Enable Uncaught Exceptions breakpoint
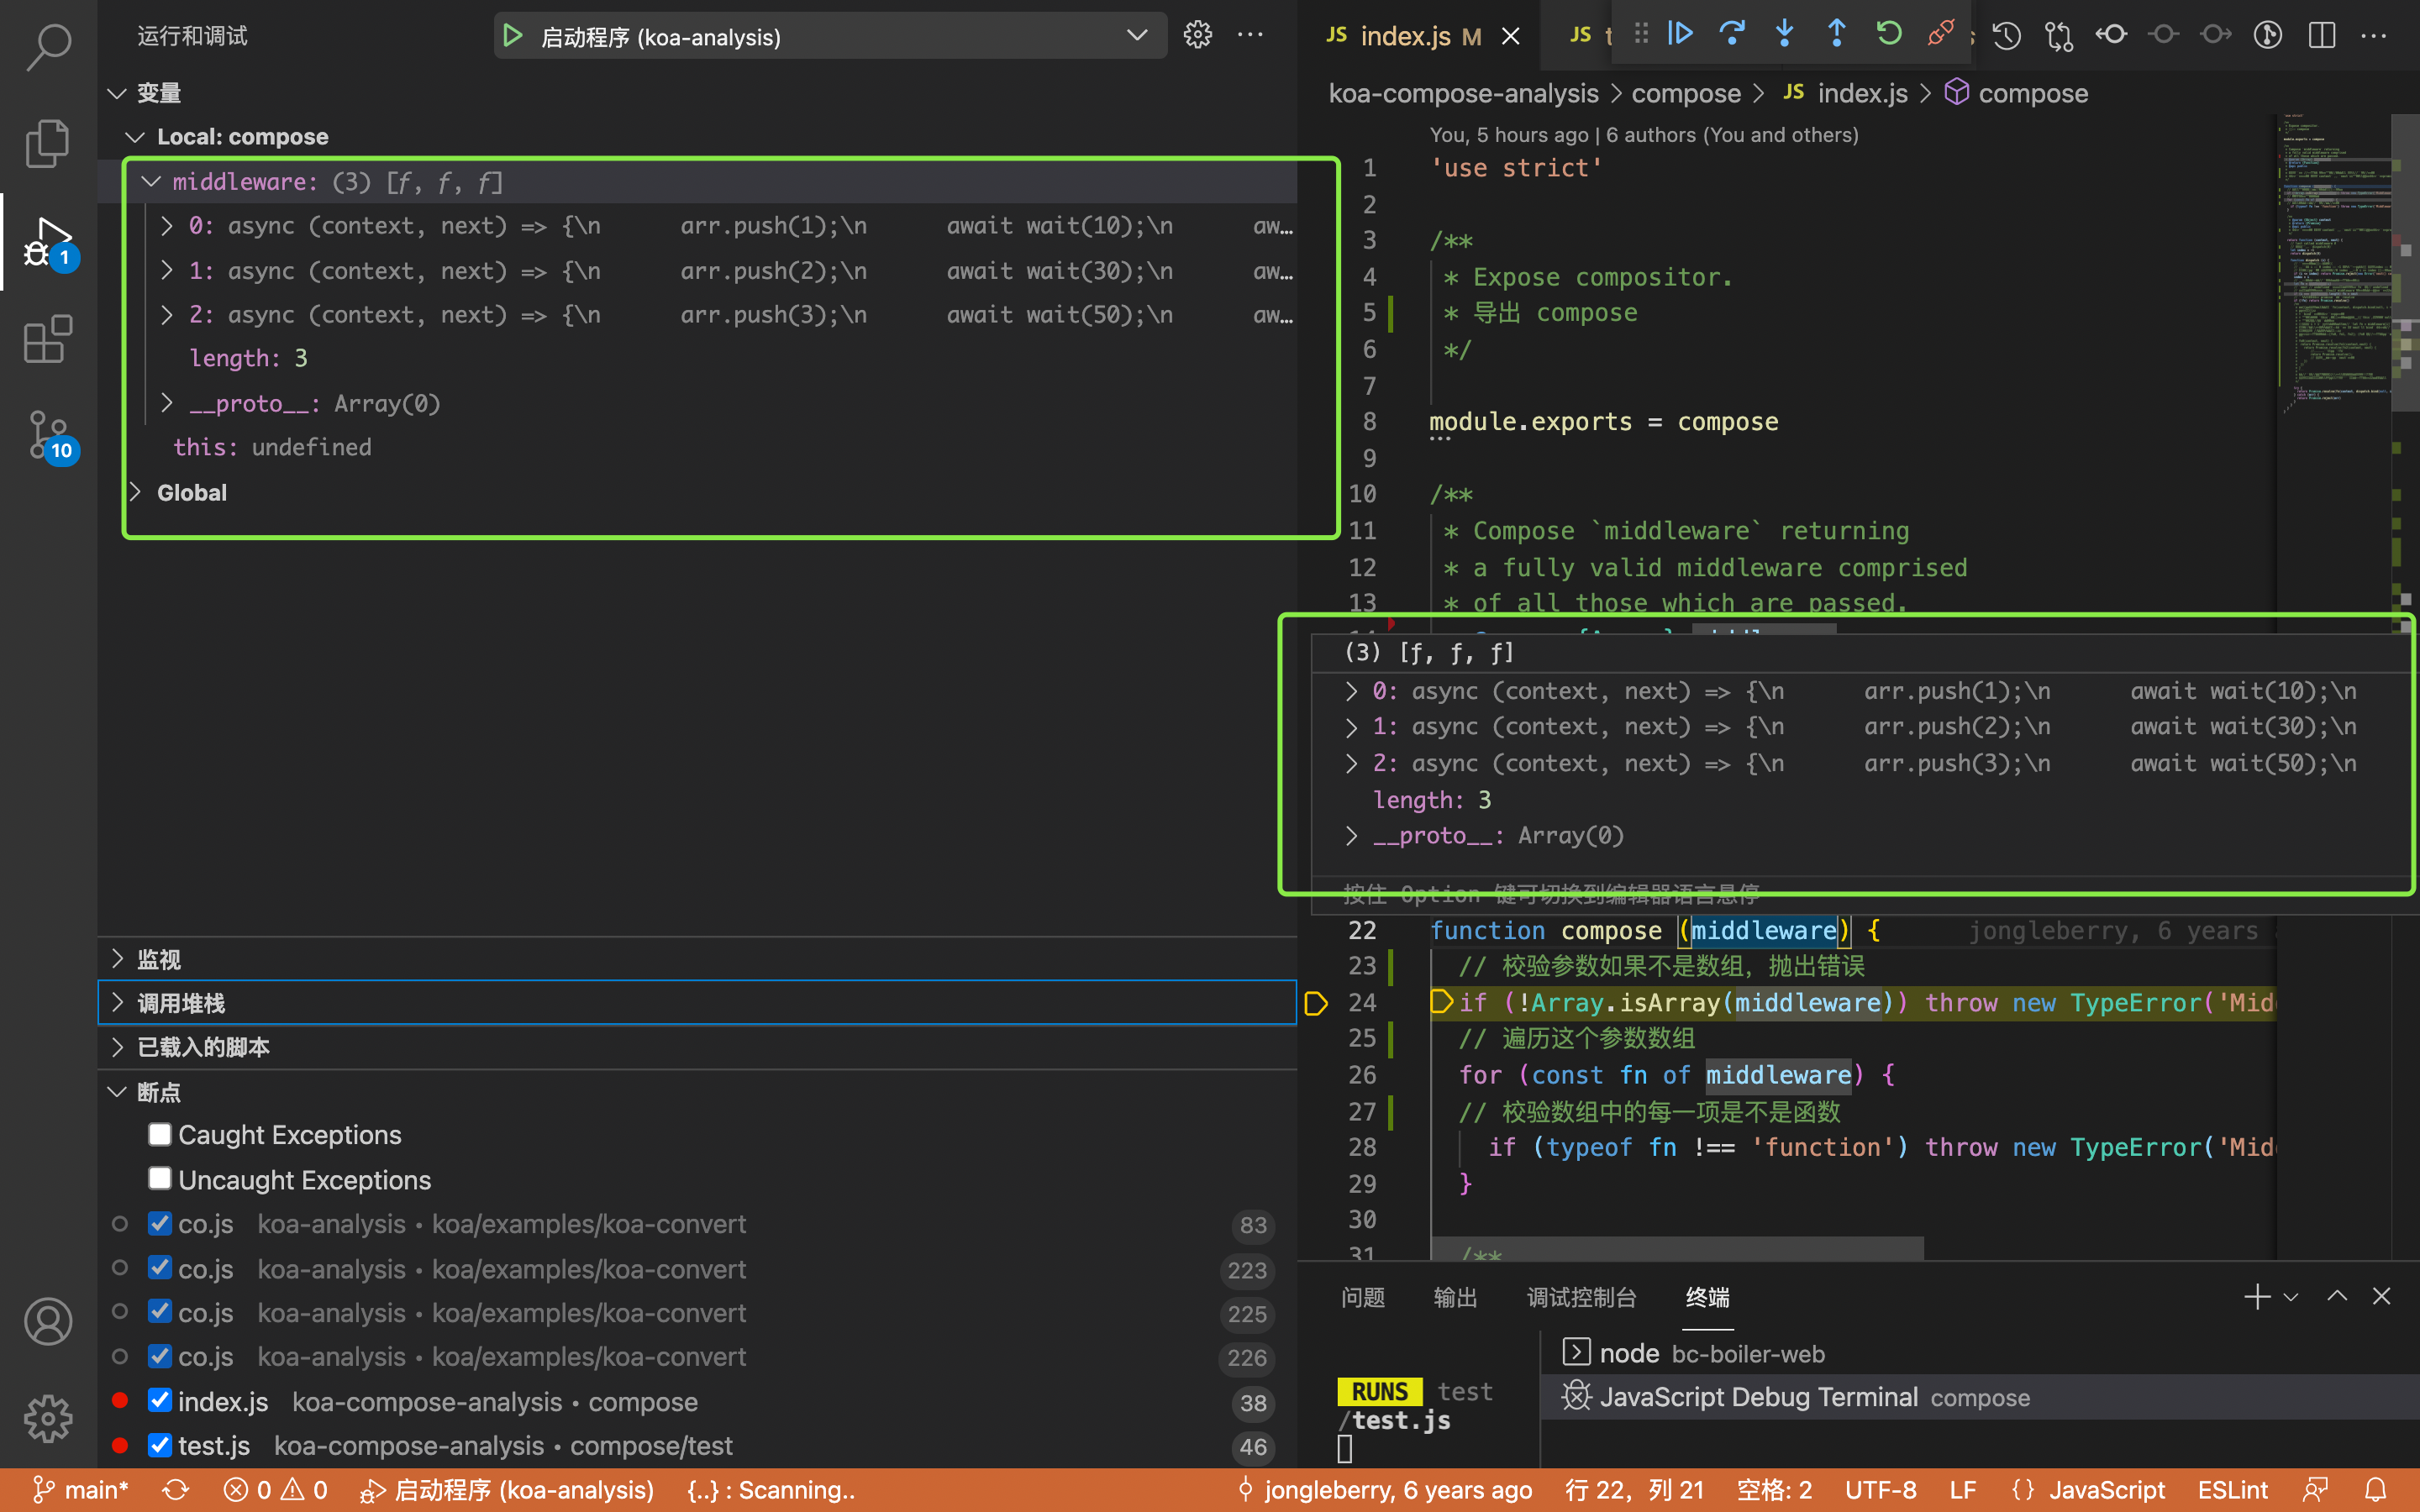This screenshot has height=1512, width=2420. [160, 1179]
